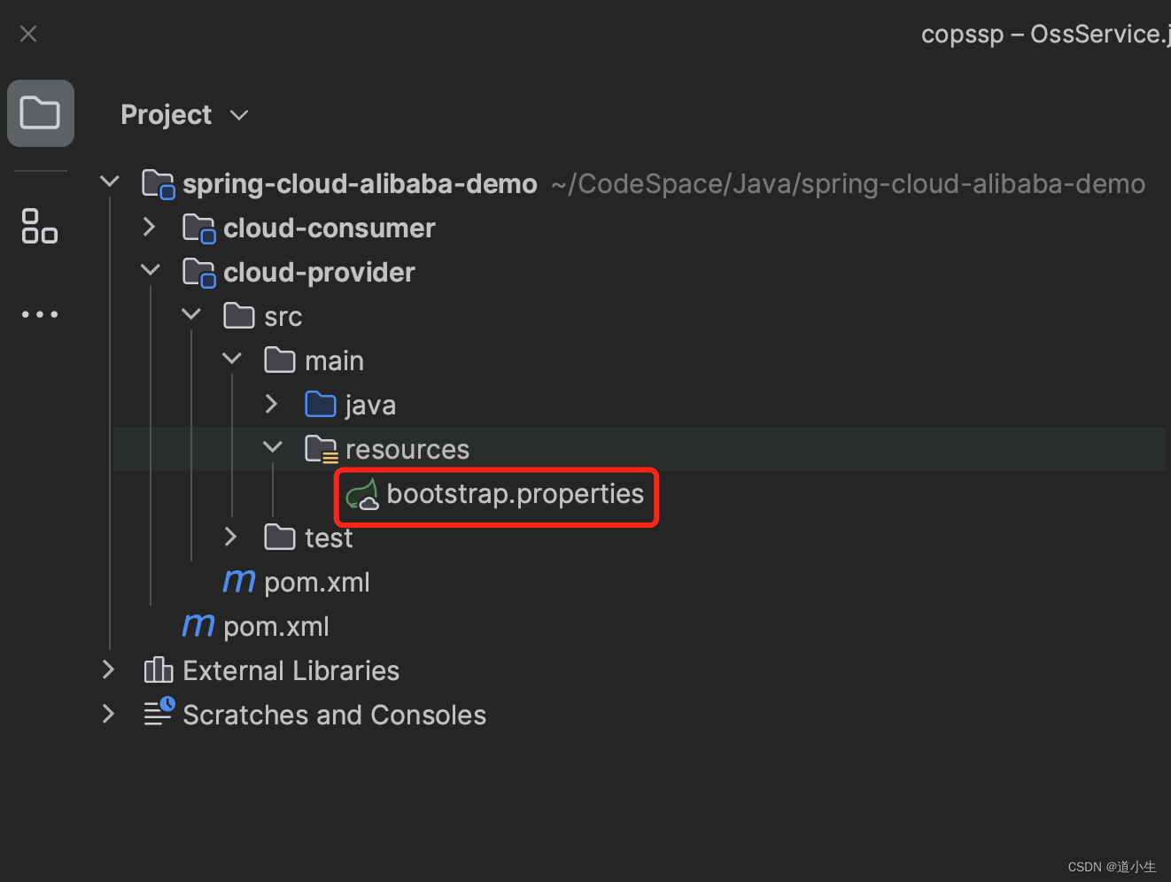Open bootstrap.properties file
Viewport: 1171px width, 882px height.
(516, 494)
